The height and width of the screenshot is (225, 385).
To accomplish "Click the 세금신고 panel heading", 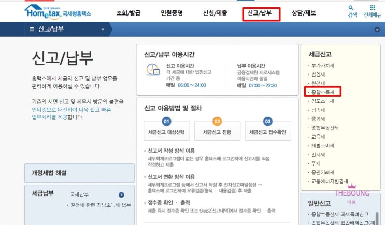I will (x=320, y=54).
